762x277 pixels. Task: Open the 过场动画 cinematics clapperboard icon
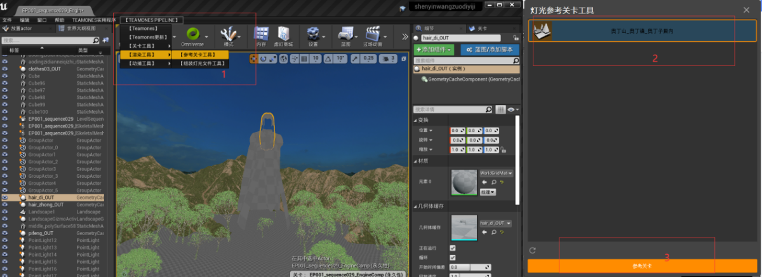click(373, 34)
